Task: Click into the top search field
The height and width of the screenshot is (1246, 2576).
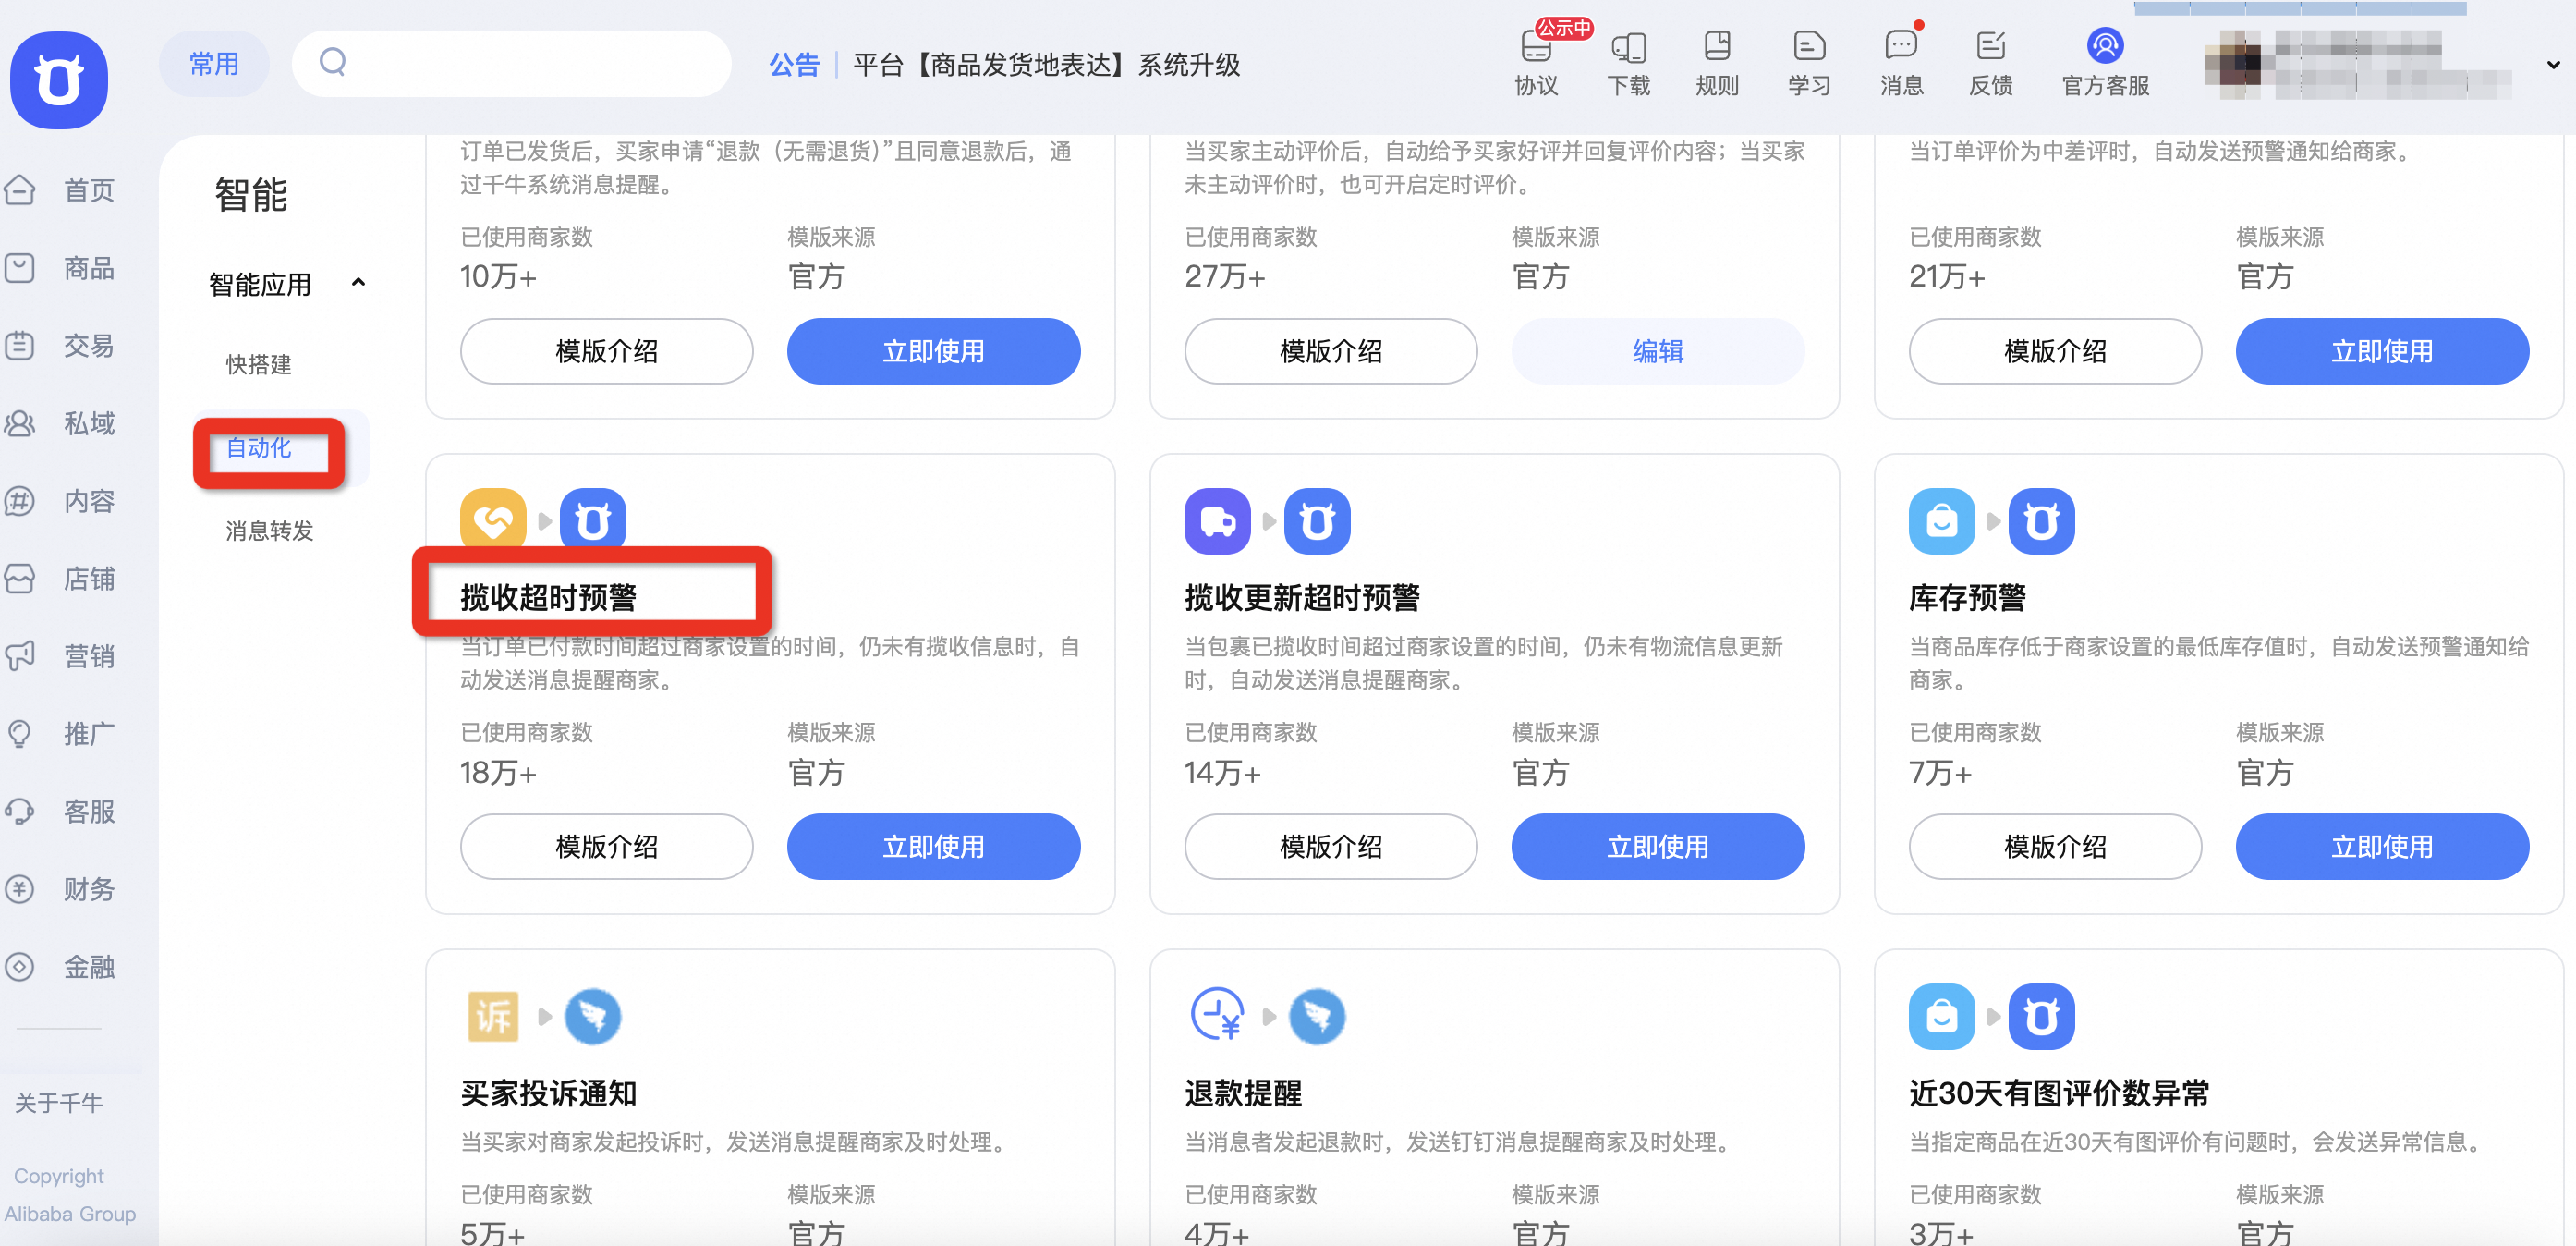Action: [x=511, y=63]
